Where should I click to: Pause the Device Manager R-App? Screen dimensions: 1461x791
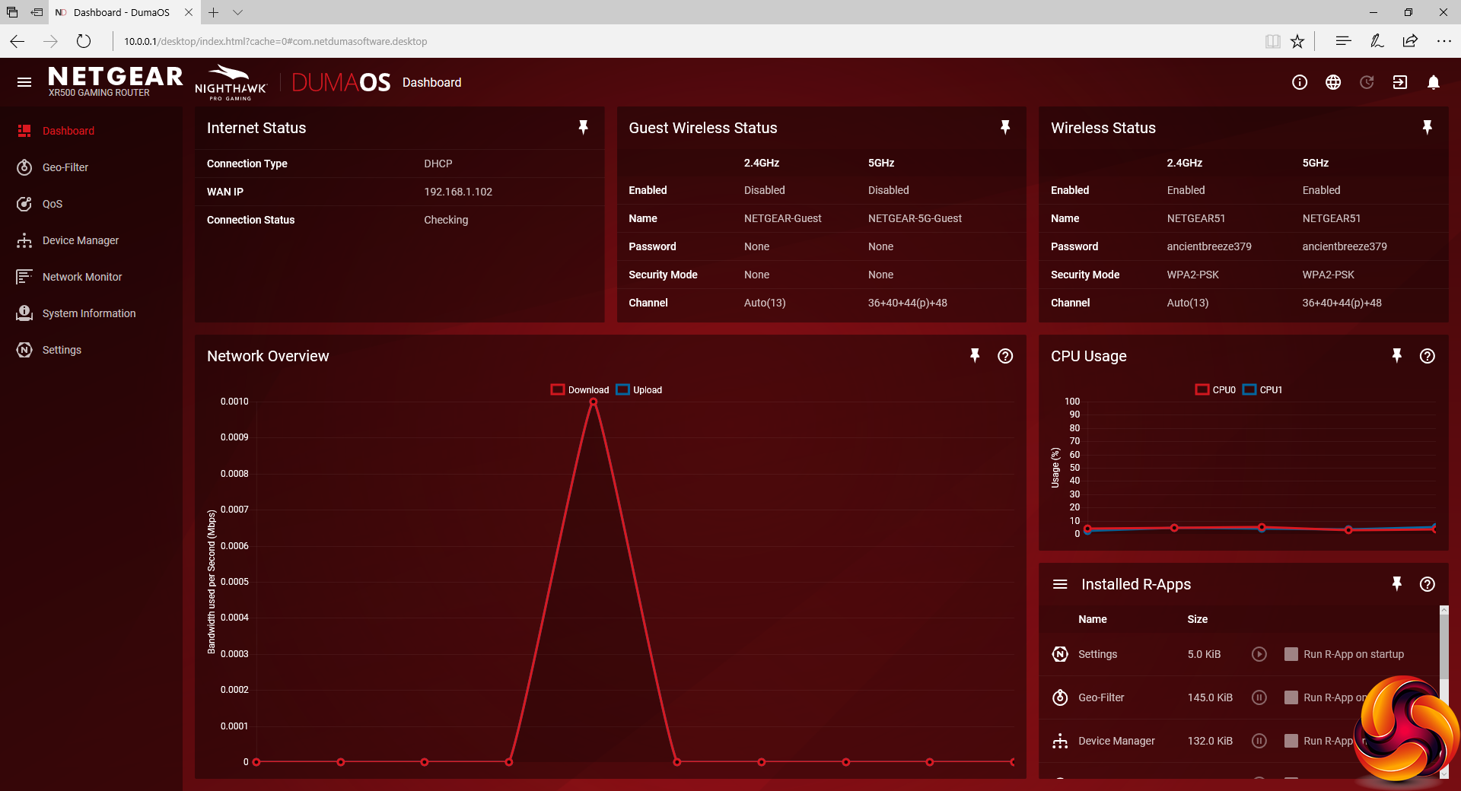[x=1259, y=741]
